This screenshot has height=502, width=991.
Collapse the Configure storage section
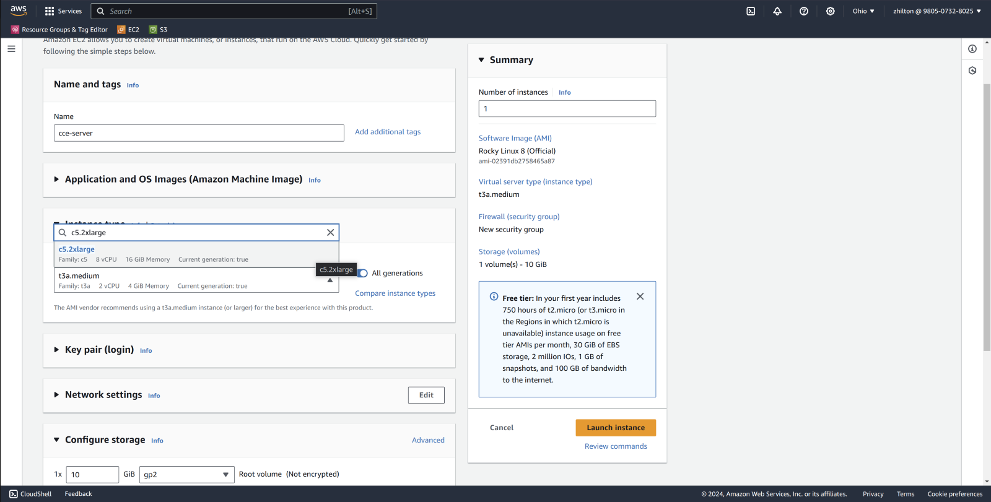click(x=56, y=440)
